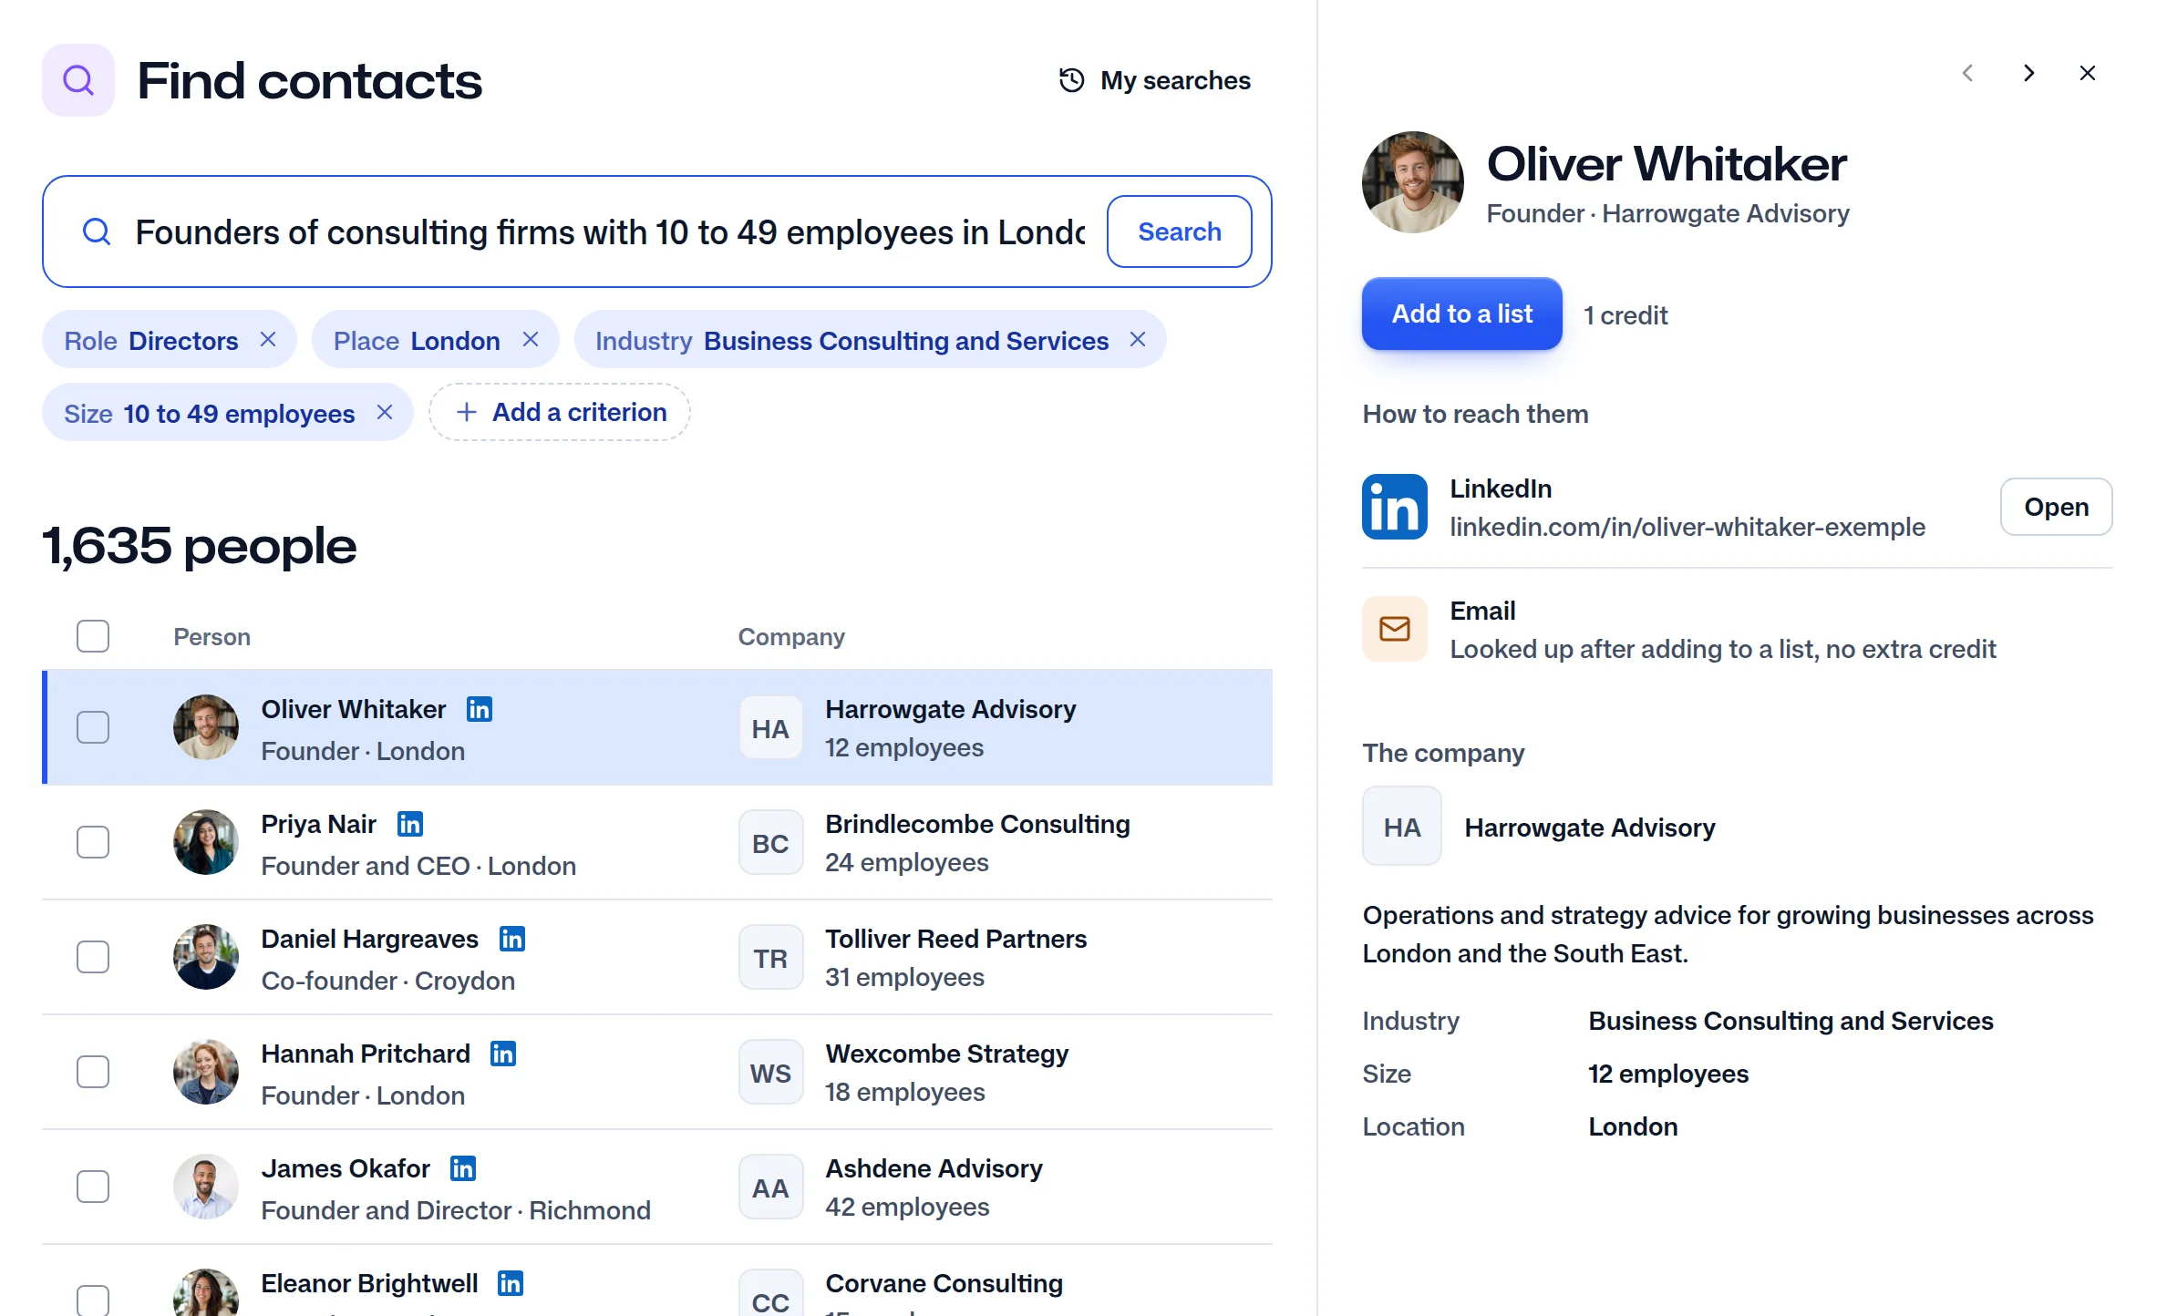Go to previous contact with left chevron

[1967, 73]
